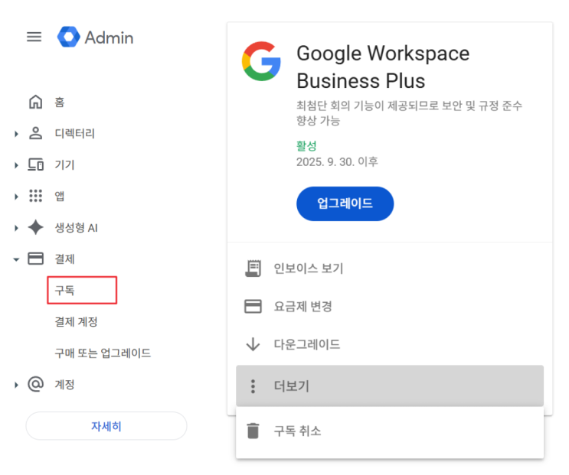Expand the 기기 section arrow
The height and width of the screenshot is (475, 569).
tap(16, 165)
